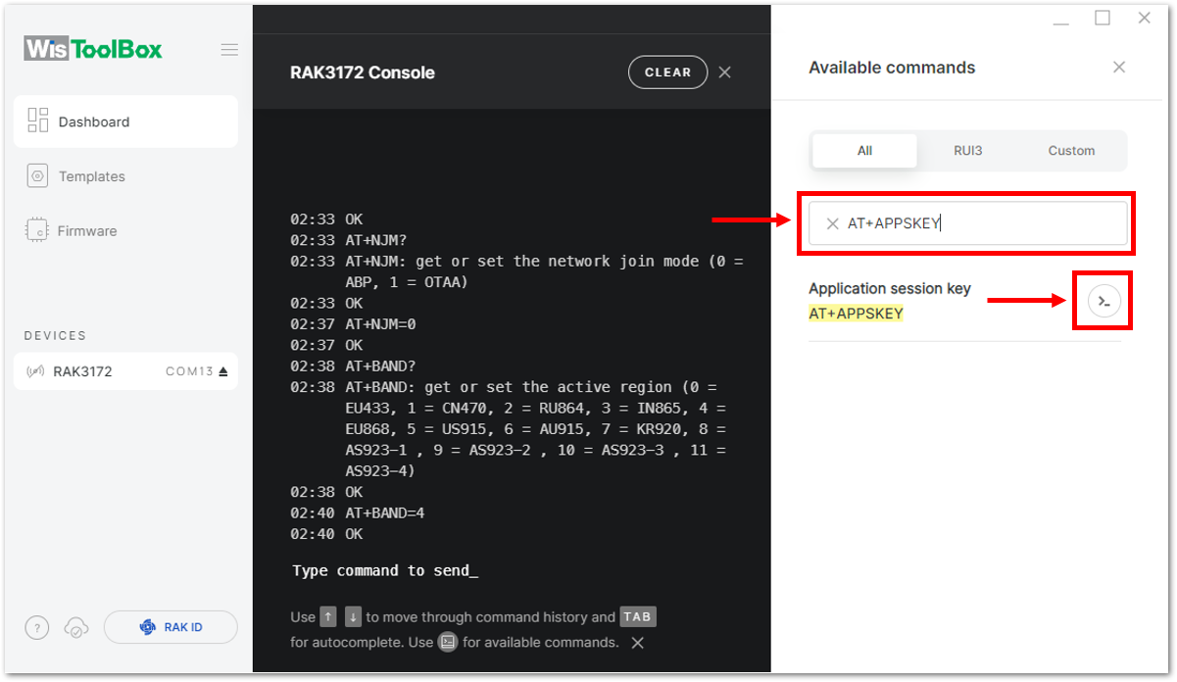Switch to the All commands tab

(x=864, y=151)
